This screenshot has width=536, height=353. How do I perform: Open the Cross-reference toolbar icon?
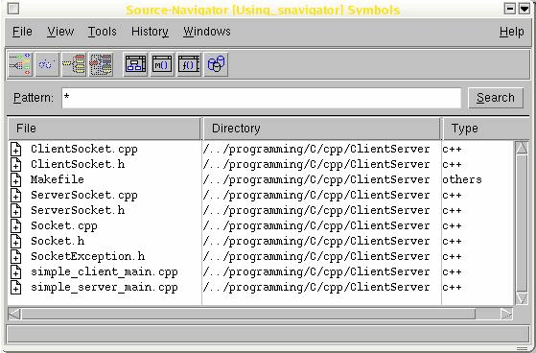coord(102,64)
